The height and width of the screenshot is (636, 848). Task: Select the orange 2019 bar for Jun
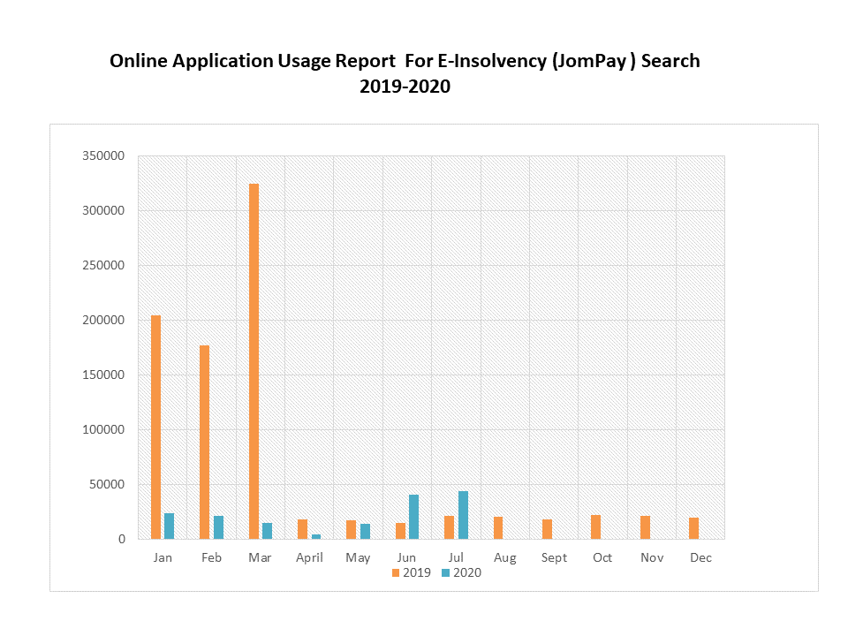click(x=400, y=531)
